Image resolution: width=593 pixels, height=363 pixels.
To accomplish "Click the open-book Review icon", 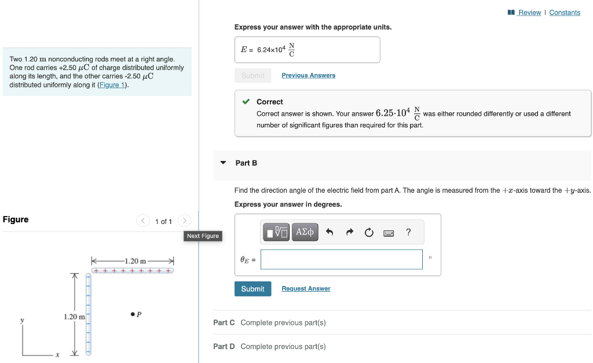I will coord(512,12).
